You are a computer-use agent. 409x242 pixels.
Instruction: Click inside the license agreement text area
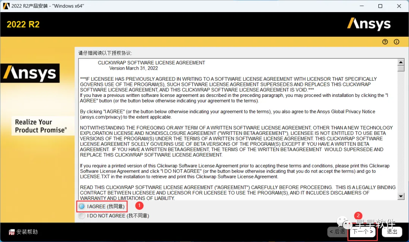[x=238, y=130]
